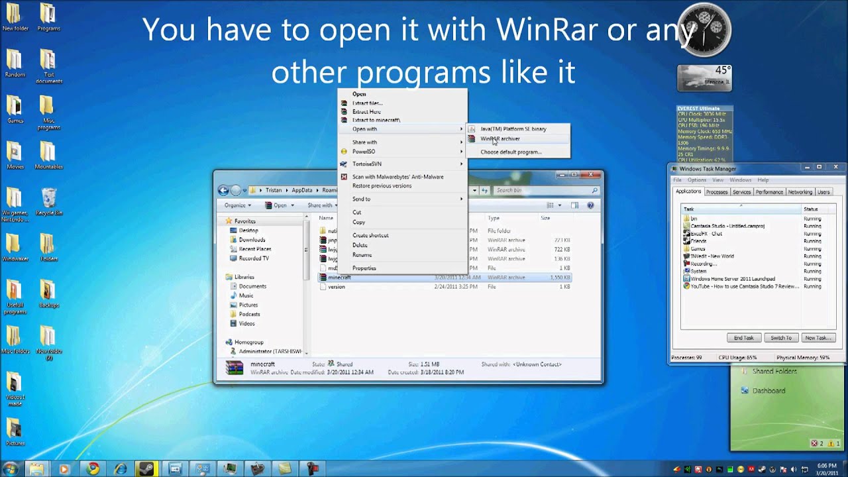
Task: Open Properties from the context menu
Action: (x=364, y=268)
